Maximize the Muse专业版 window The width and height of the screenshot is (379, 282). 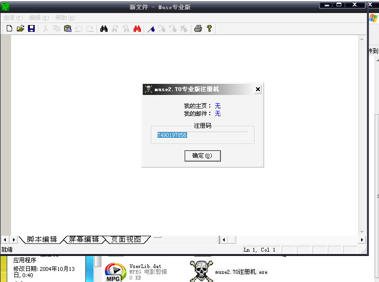[x=339, y=5]
